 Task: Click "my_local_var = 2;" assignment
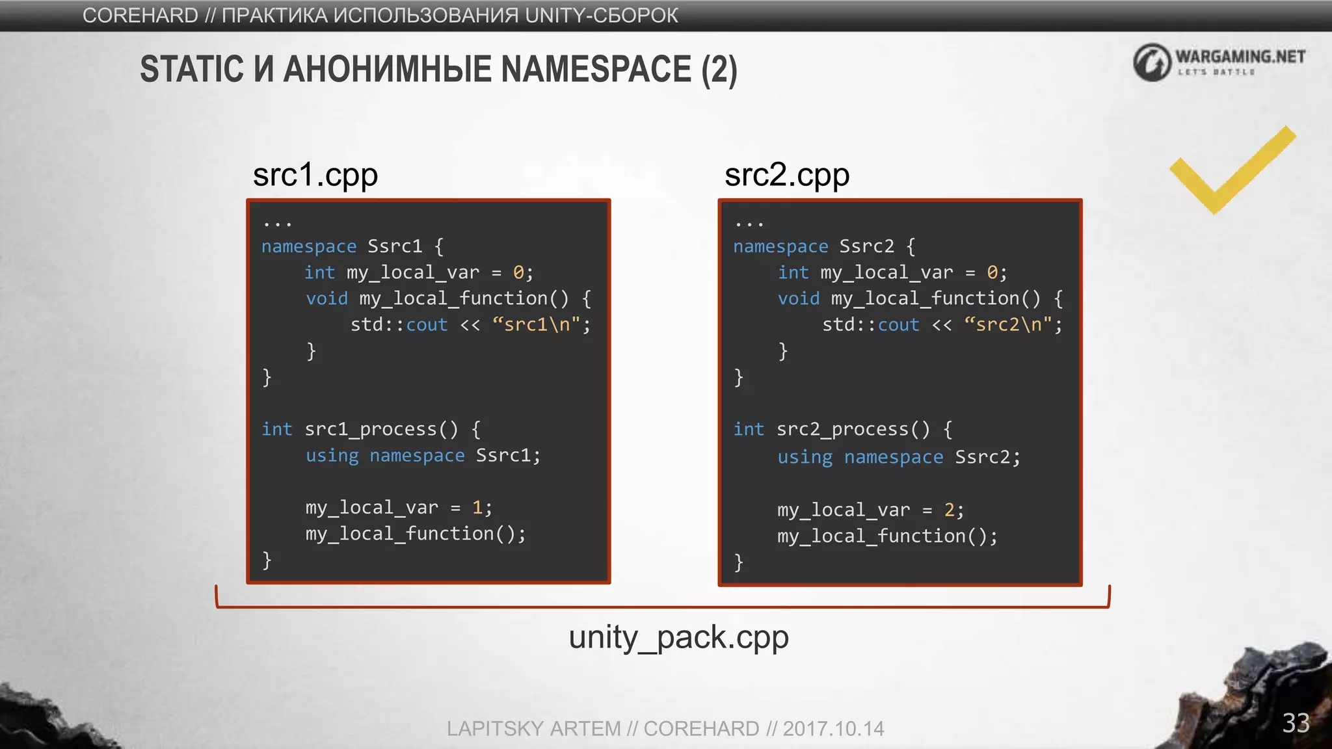coord(871,510)
